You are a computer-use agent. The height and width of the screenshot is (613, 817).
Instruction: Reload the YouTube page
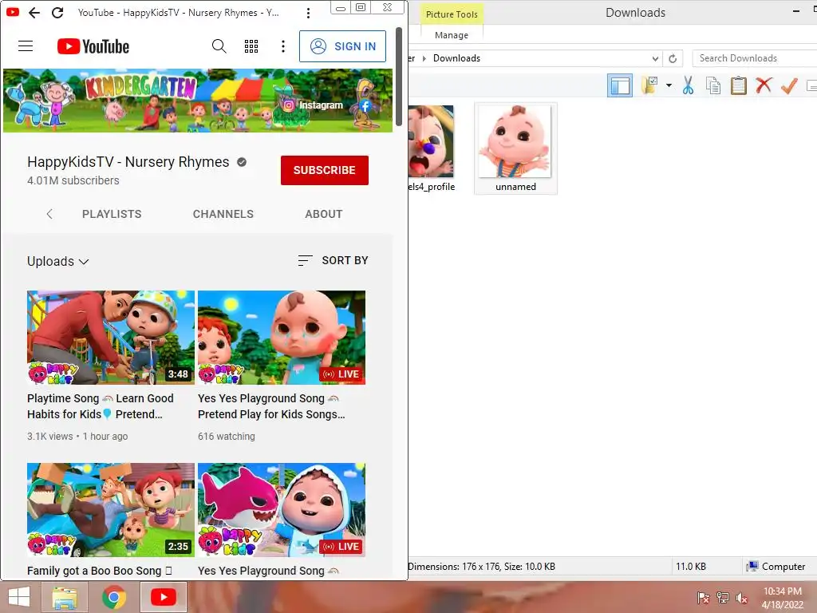click(57, 13)
